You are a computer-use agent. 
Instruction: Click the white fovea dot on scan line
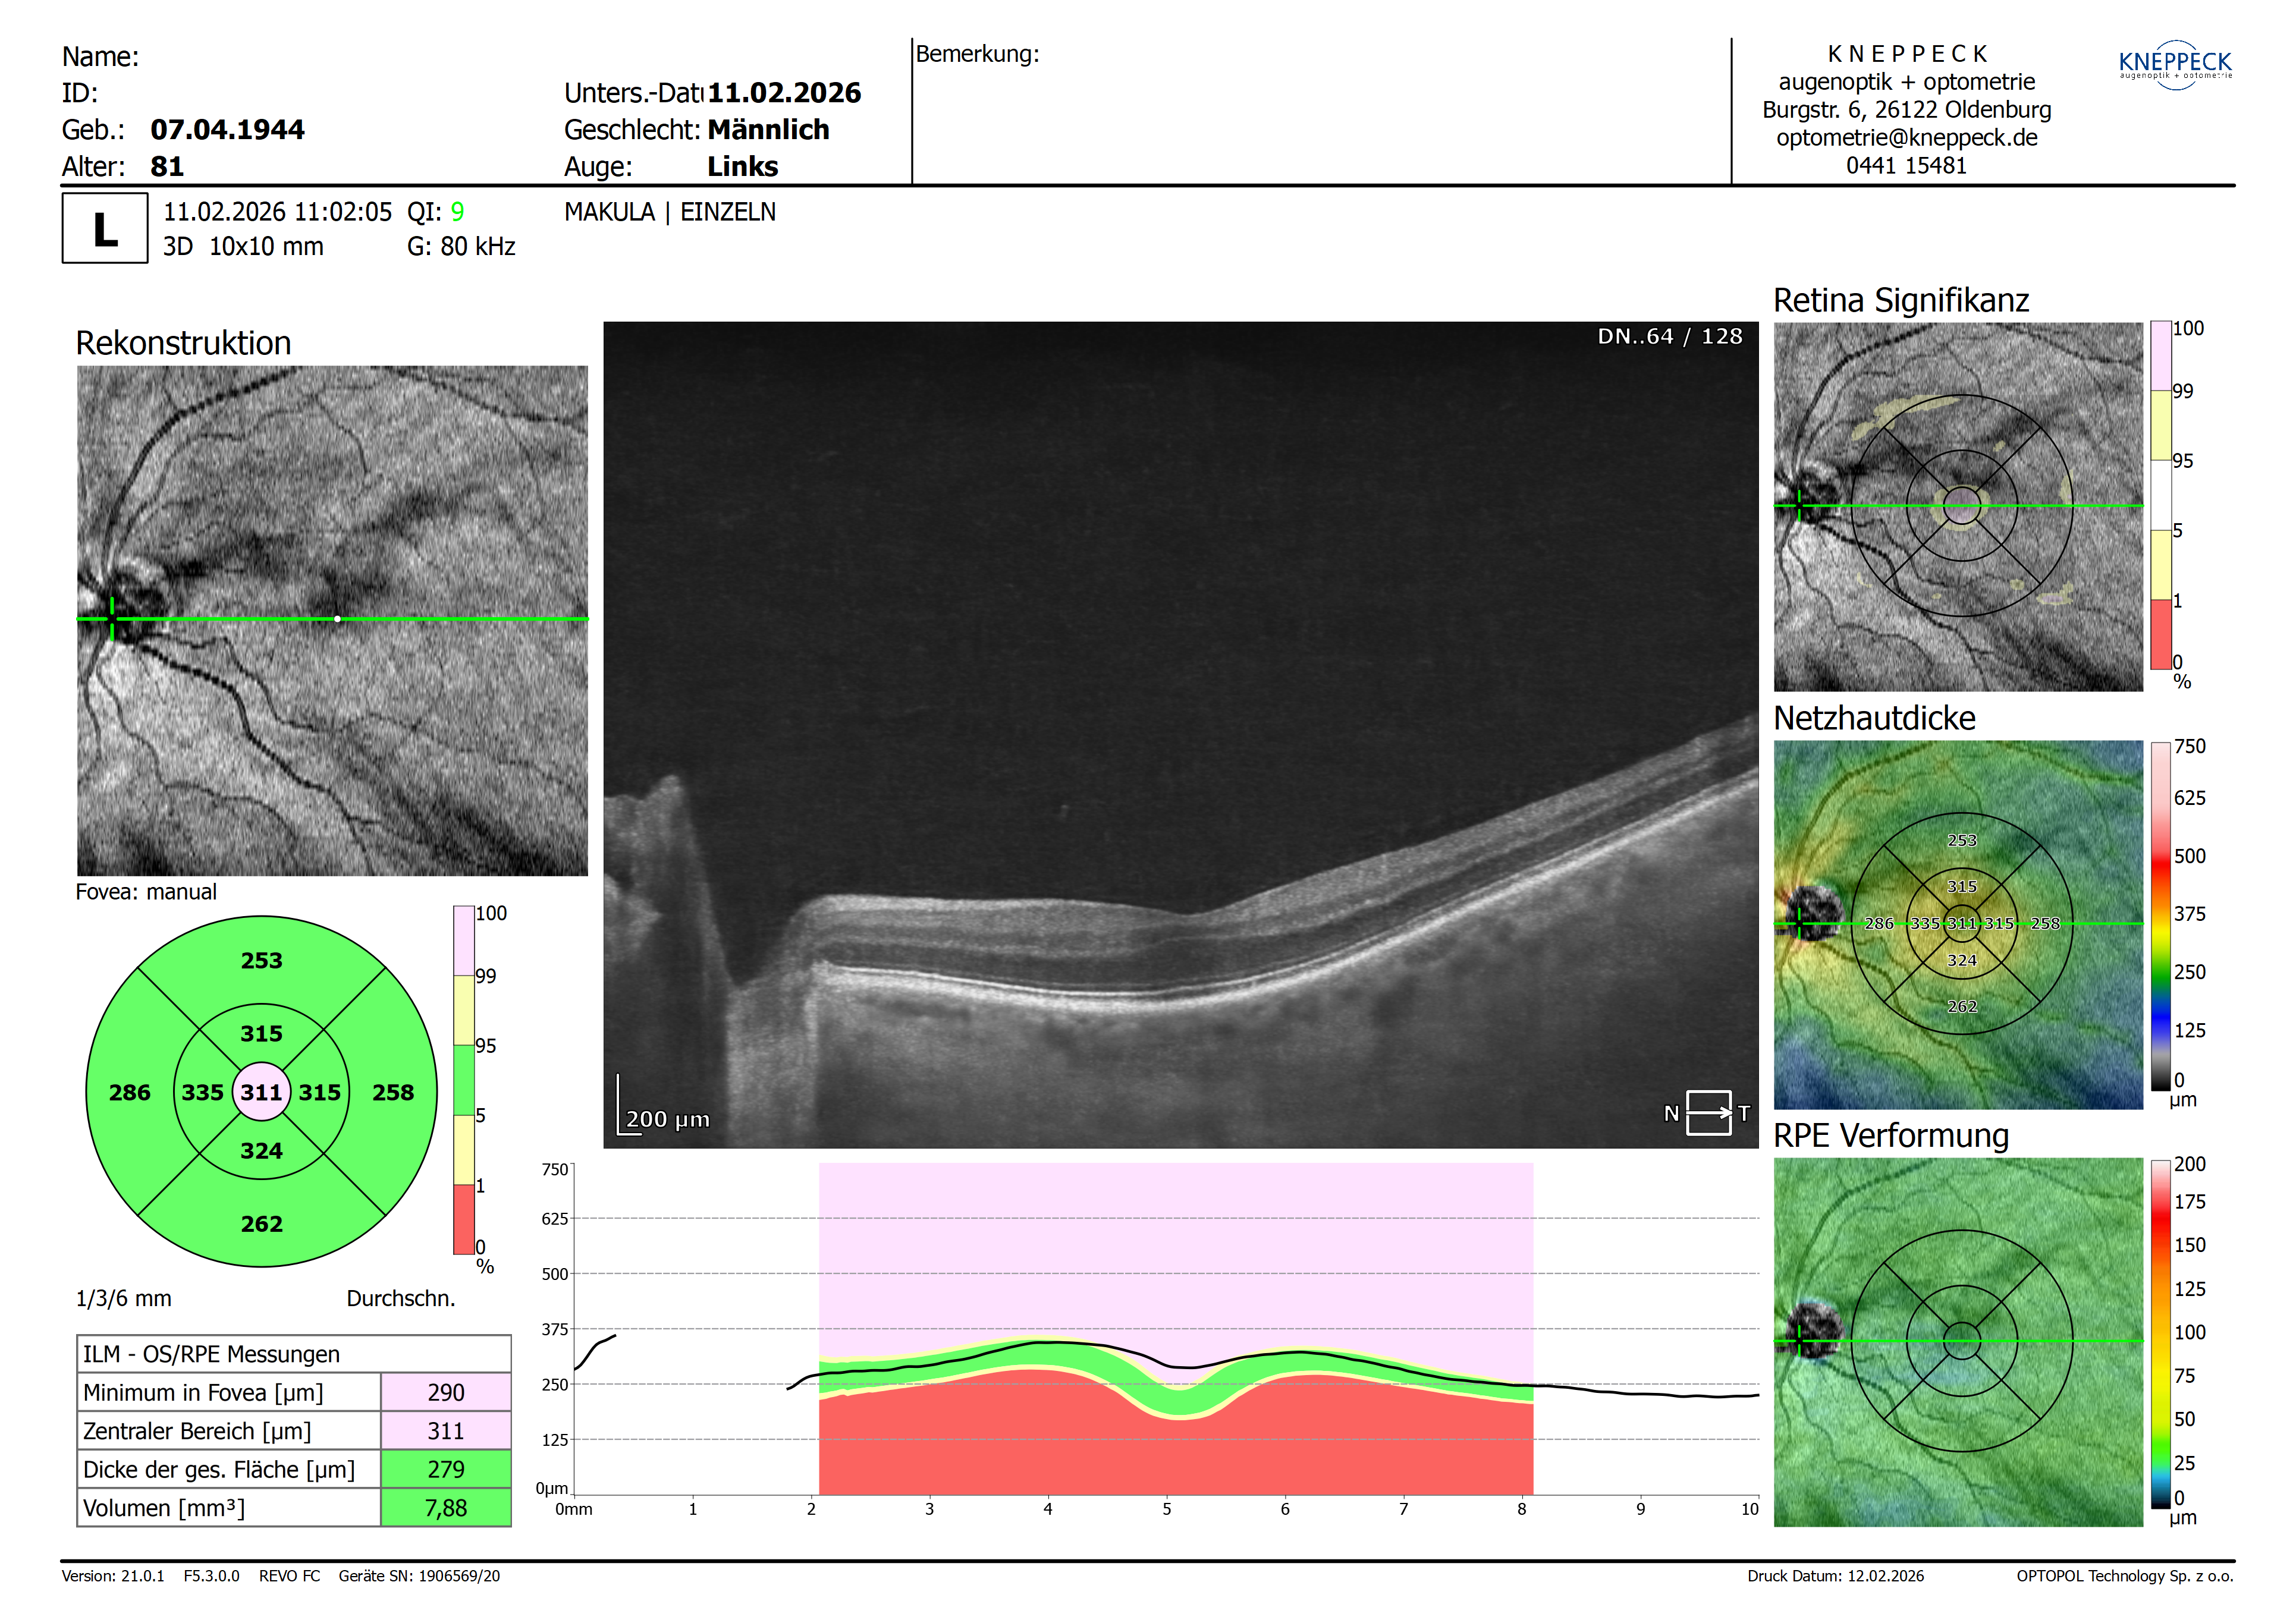pos(337,619)
